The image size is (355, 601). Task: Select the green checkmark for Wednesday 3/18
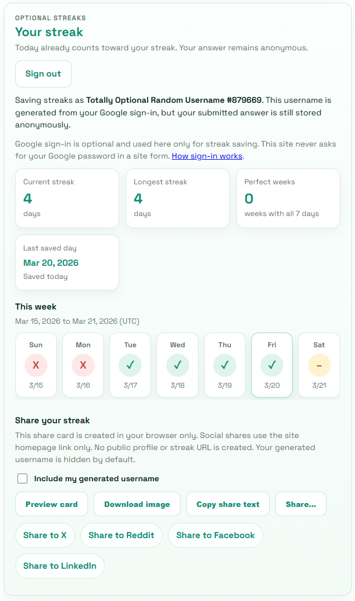click(x=177, y=365)
